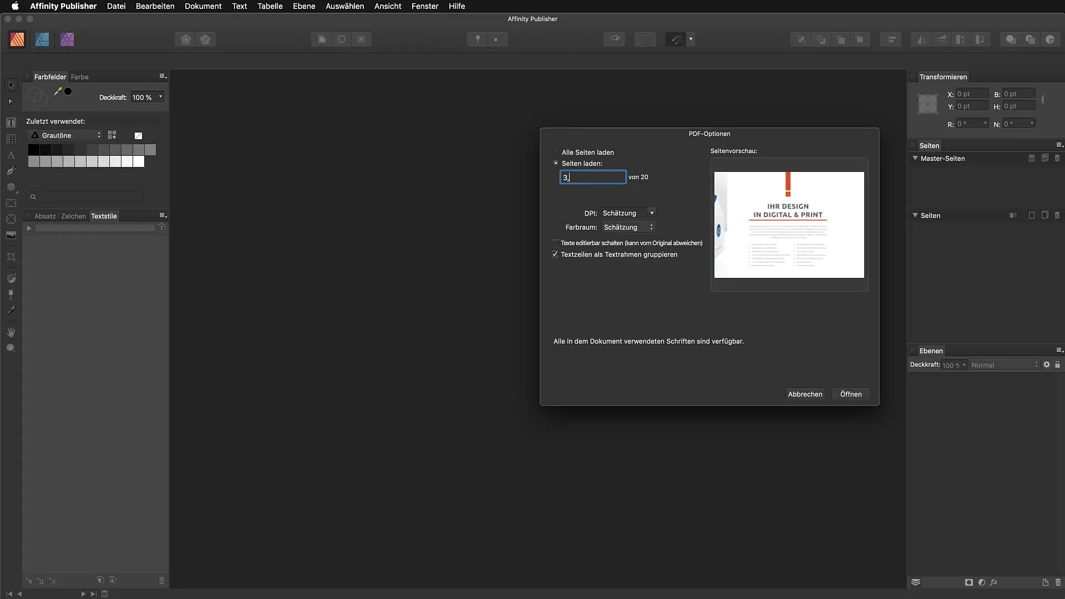This screenshot has height=599, width=1065.
Task: Collapse the Seiten section triangle
Action: 915,215
